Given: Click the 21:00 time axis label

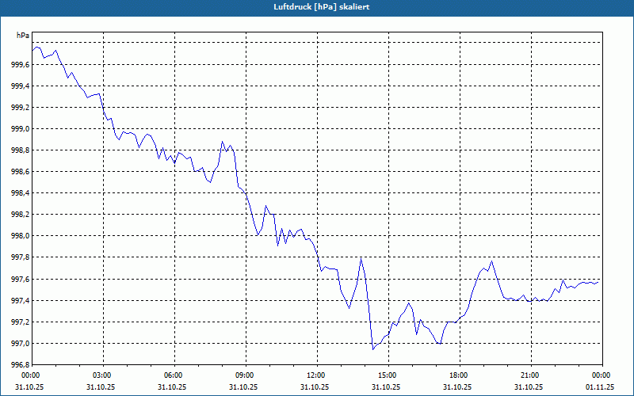Looking at the screenshot, I should [x=531, y=375].
